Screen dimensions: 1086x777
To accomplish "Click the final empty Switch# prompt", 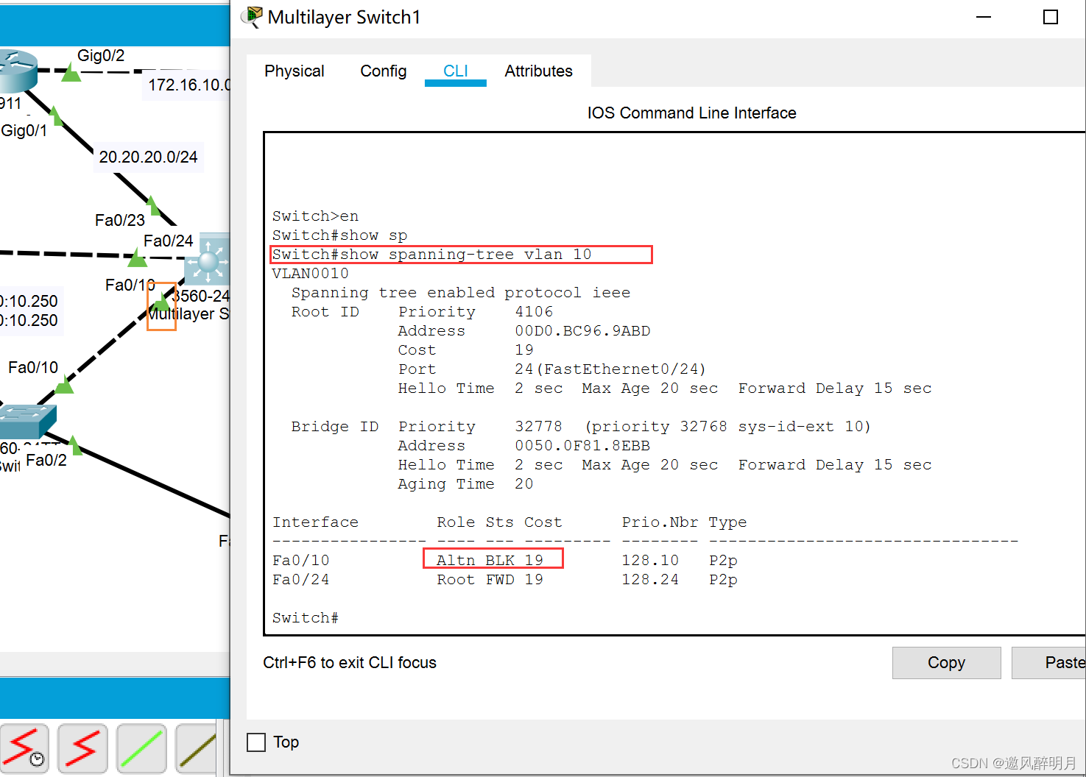I will click(x=306, y=618).
